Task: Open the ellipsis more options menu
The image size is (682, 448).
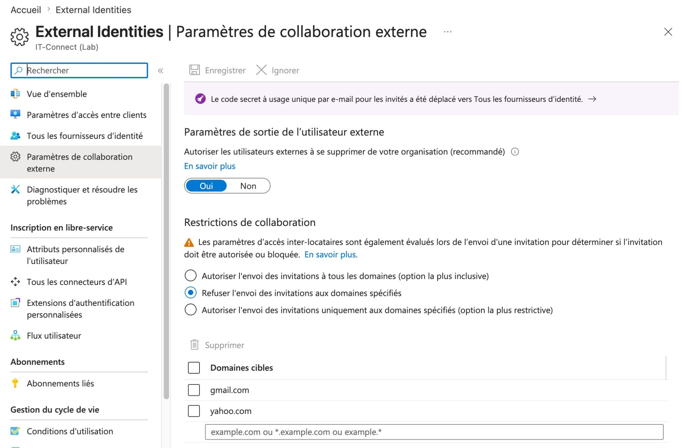Action: click(x=448, y=32)
